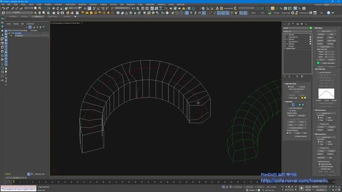Screen dimensions: 342x192
Task: Restrict to Y axis constraint
Action: tap(191, 13)
